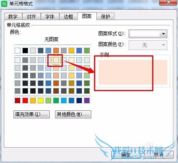This screenshot has height=163, width=178.
Task: Pick the dark slate-blue swatch in top theme row
Action: point(40,50)
